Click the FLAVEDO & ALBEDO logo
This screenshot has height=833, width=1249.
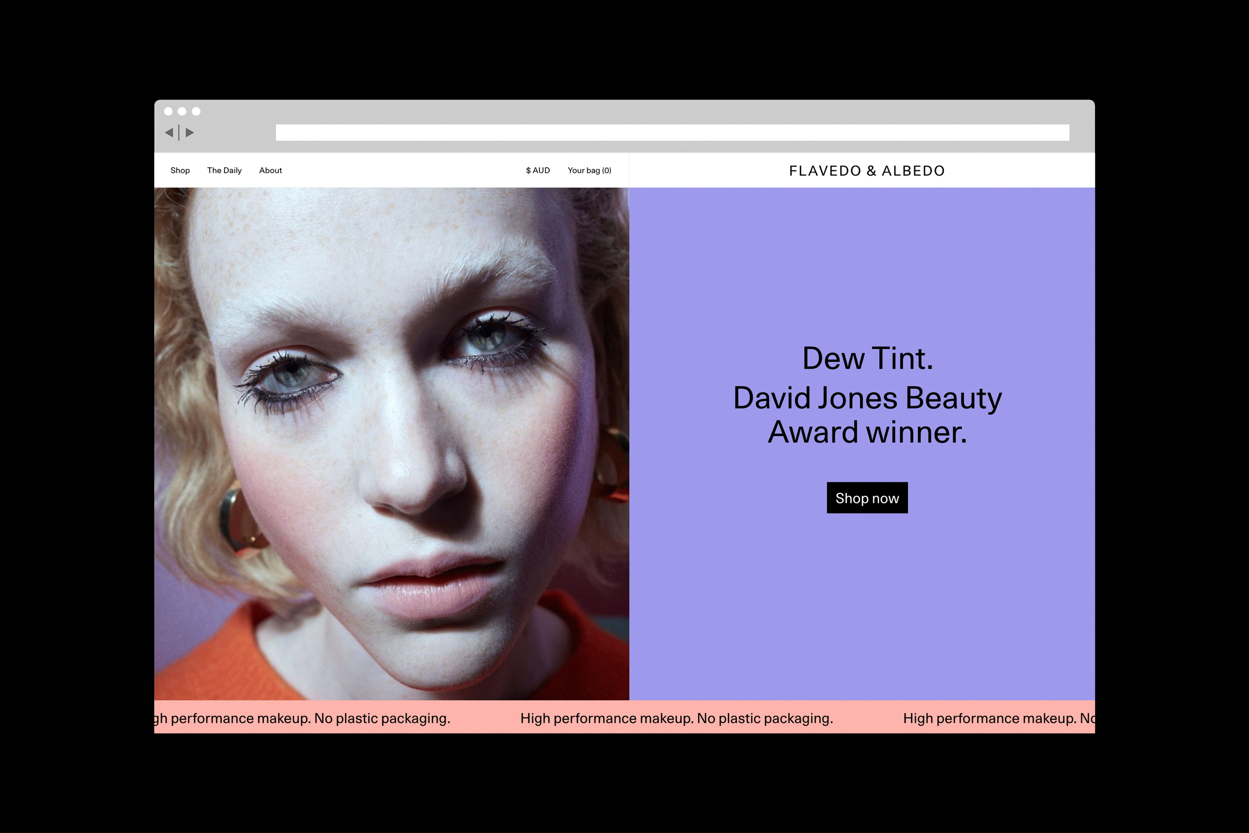[867, 171]
